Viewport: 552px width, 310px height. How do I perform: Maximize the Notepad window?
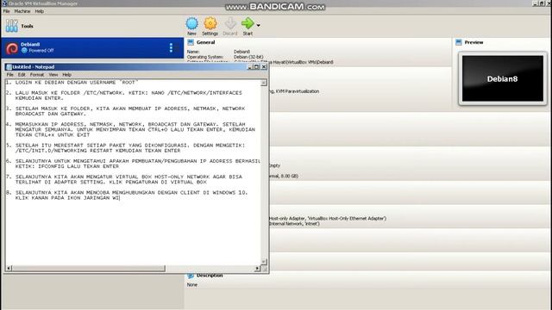257,67
